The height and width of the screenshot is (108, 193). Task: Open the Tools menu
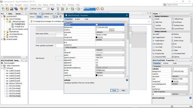64,5
